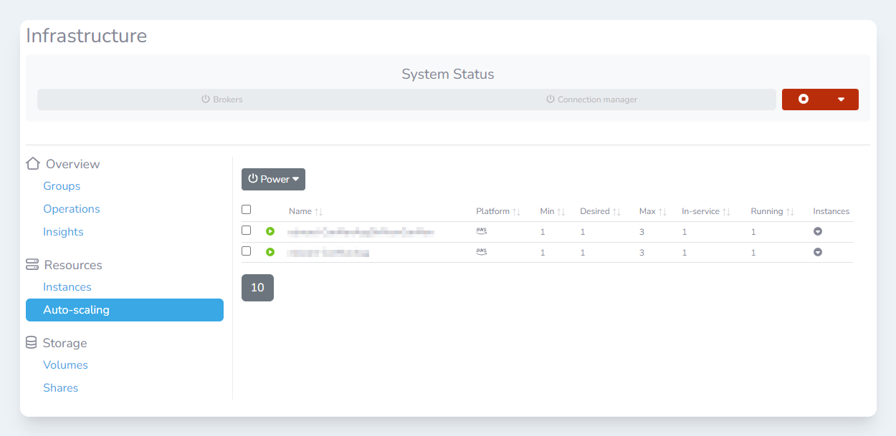The width and height of the screenshot is (896, 436).
Task: Check the first auto-scaling group checkbox
Action: tap(247, 231)
